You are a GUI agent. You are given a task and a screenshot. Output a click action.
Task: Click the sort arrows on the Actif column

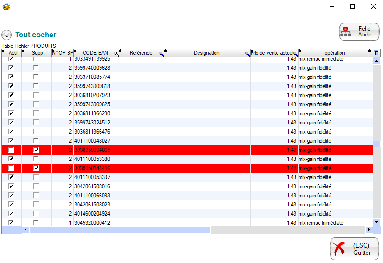(x=3, y=52)
